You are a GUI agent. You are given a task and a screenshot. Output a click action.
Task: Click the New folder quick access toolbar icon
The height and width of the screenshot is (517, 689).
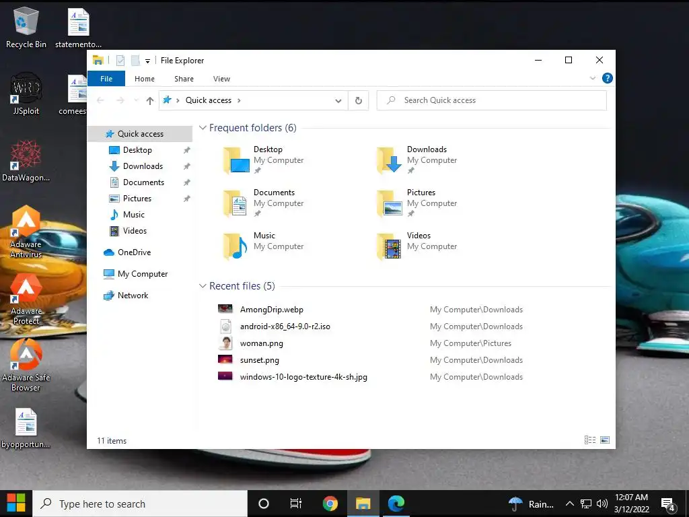point(135,61)
